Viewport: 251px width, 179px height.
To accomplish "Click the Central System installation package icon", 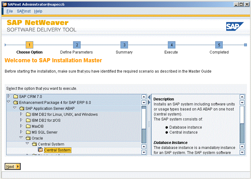I will 40,150.
